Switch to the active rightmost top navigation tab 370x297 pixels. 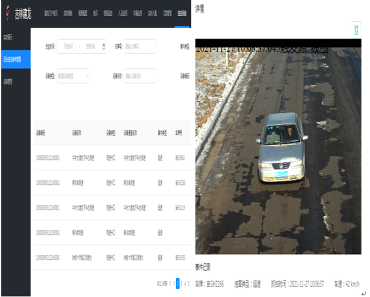[x=182, y=13]
